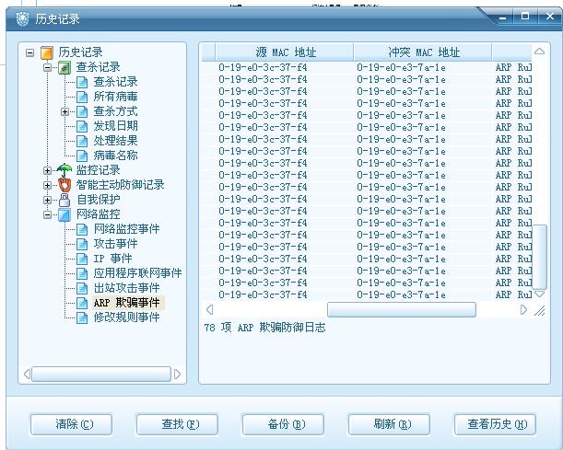Click the log list scroll-right arrow
Image resolution: width=563 pixels, height=450 pixels.
(523, 310)
